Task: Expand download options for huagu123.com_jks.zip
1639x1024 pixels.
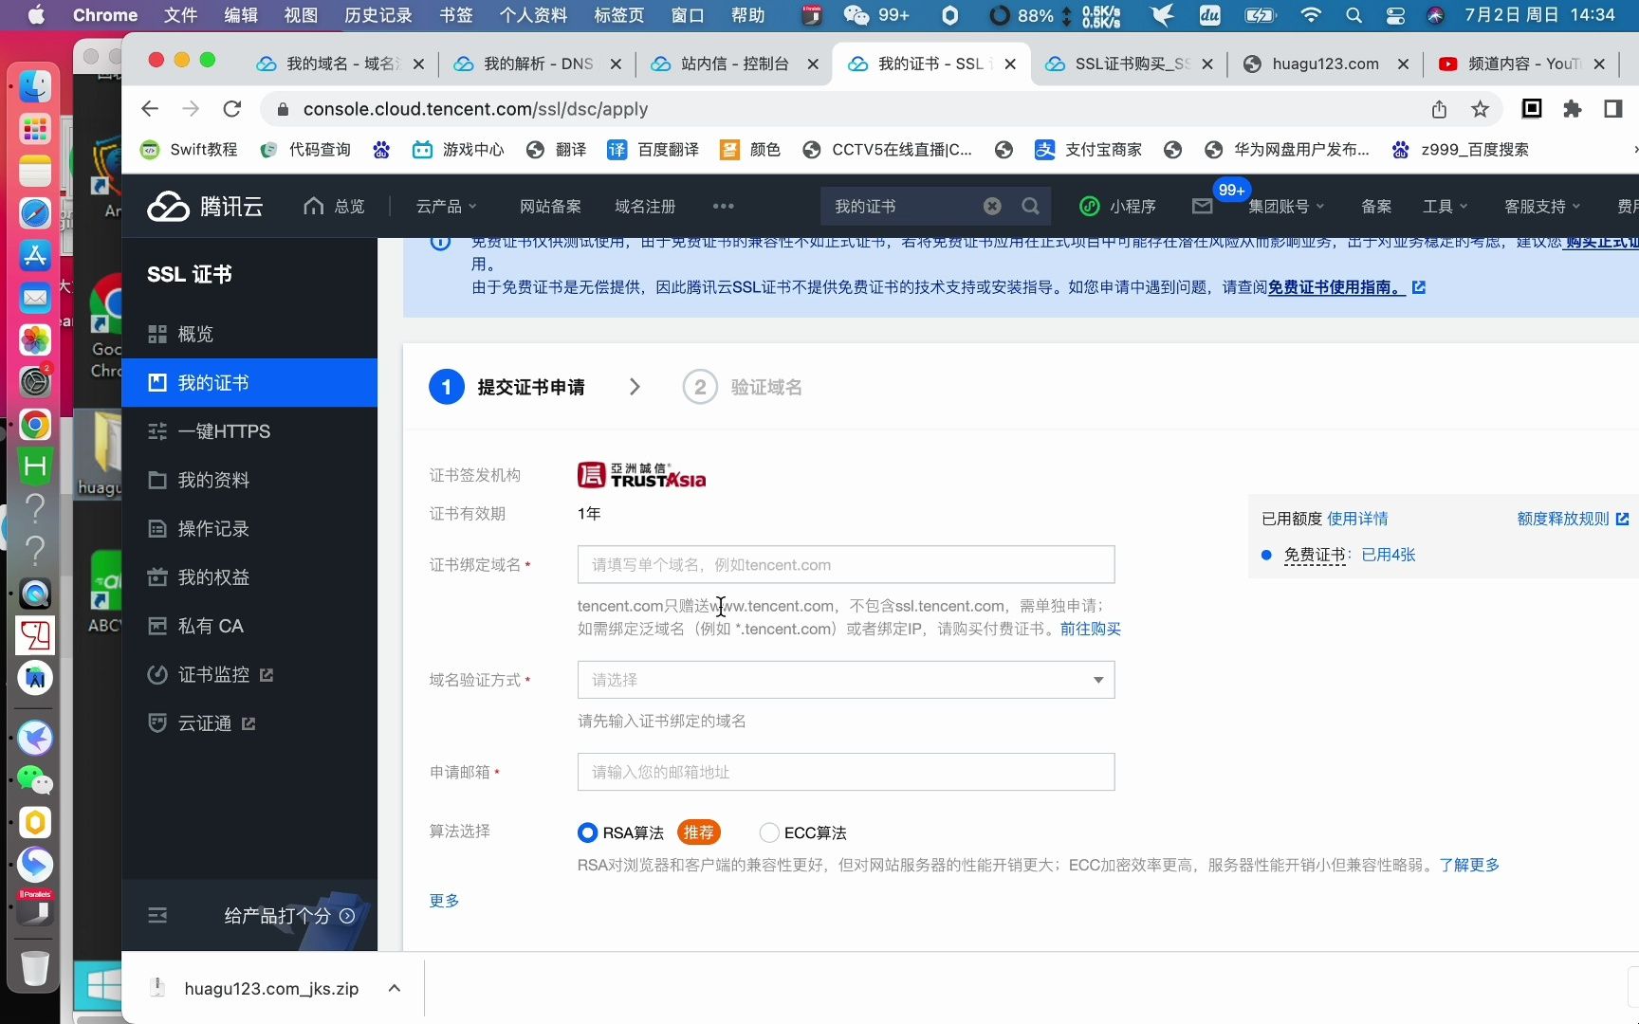Action: click(x=395, y=988)
